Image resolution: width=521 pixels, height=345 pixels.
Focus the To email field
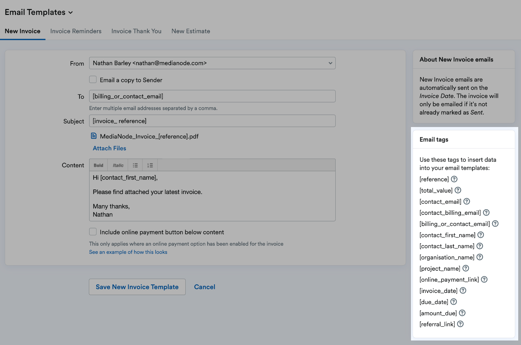pos(212,96)
